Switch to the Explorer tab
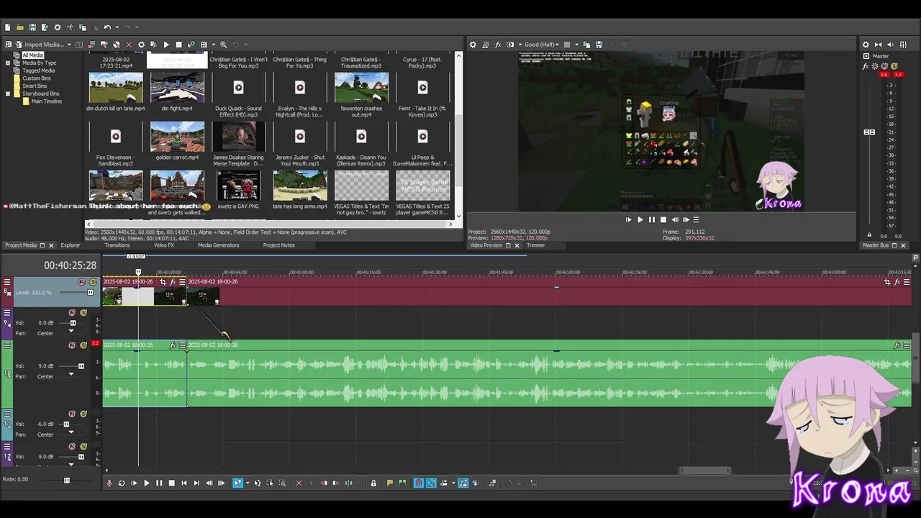Screen dimensions: 921x518 coord(71,245)
